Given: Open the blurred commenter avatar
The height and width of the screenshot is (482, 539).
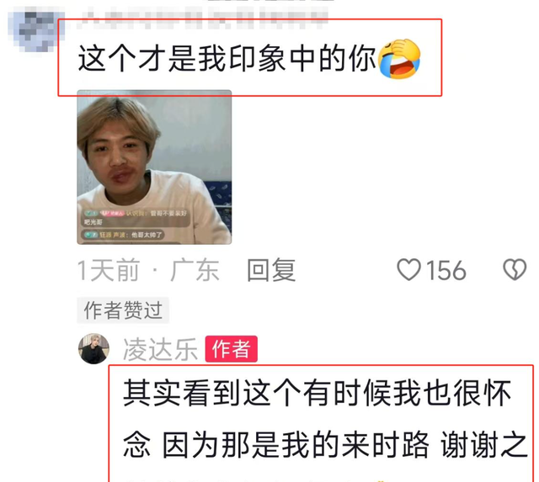Looking at the screenshot, I should [x=35, y=32].
